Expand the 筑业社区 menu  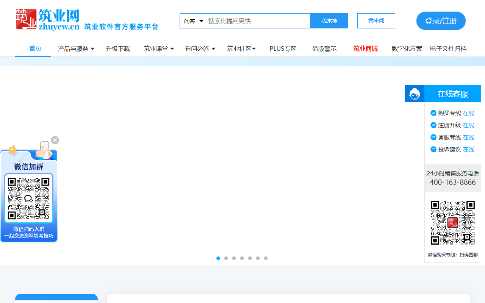click(x=241, y=48)
